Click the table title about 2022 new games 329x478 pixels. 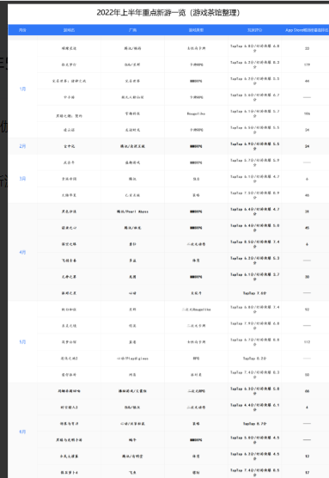point(168,13)
